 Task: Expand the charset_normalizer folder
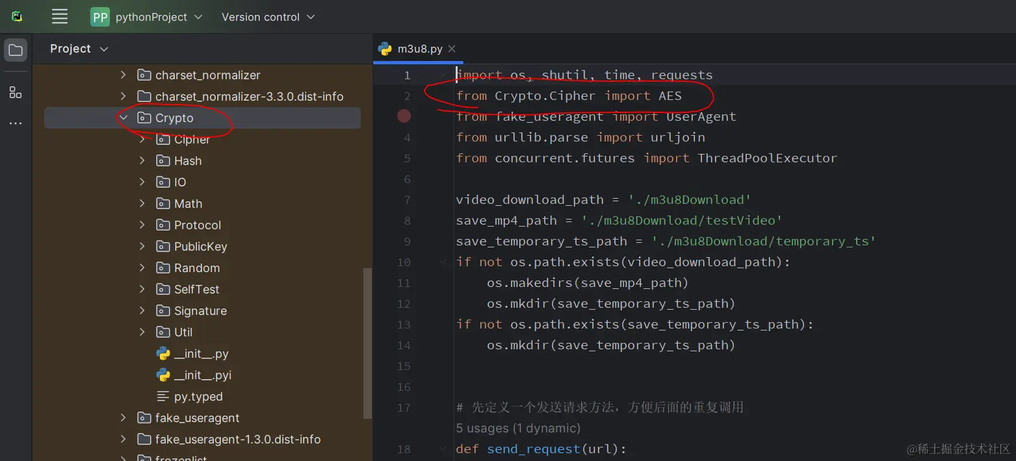[x=123, y=75]
